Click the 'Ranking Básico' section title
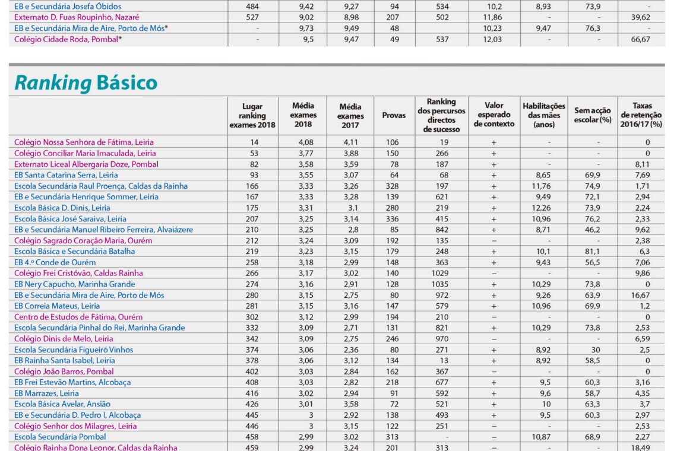 [86, 82]
